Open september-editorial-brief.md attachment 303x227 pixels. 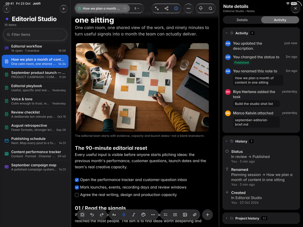[x=256, y=122]
